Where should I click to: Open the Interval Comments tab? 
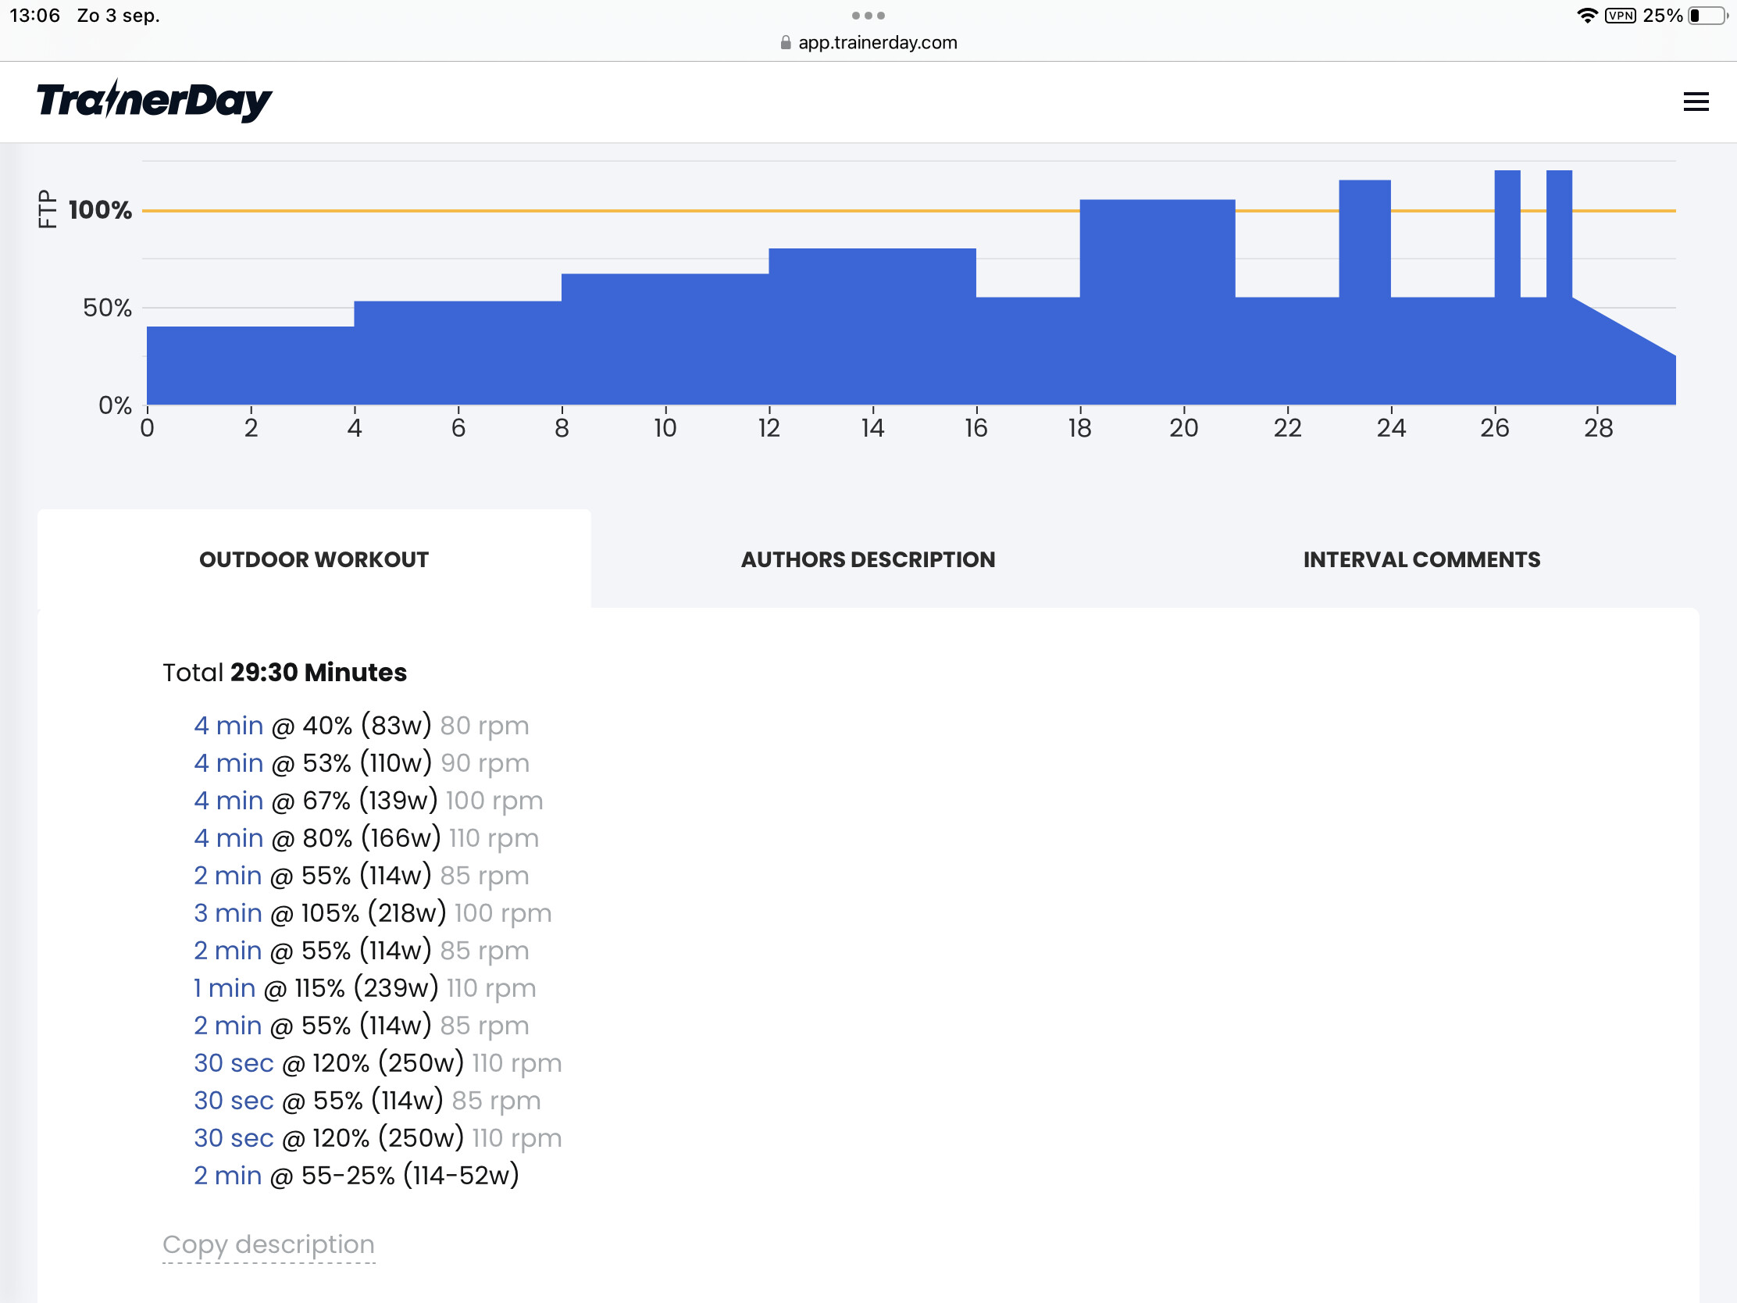1421,559
